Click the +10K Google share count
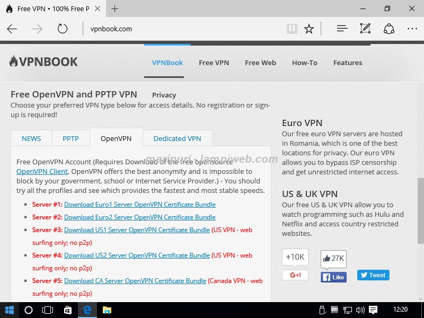 coord(295,257)
